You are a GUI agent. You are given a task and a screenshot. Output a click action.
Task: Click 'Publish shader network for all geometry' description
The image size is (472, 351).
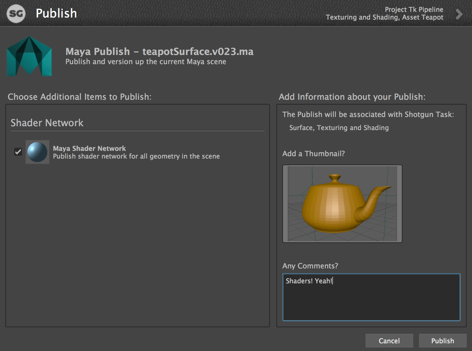(x=136, y=156)
